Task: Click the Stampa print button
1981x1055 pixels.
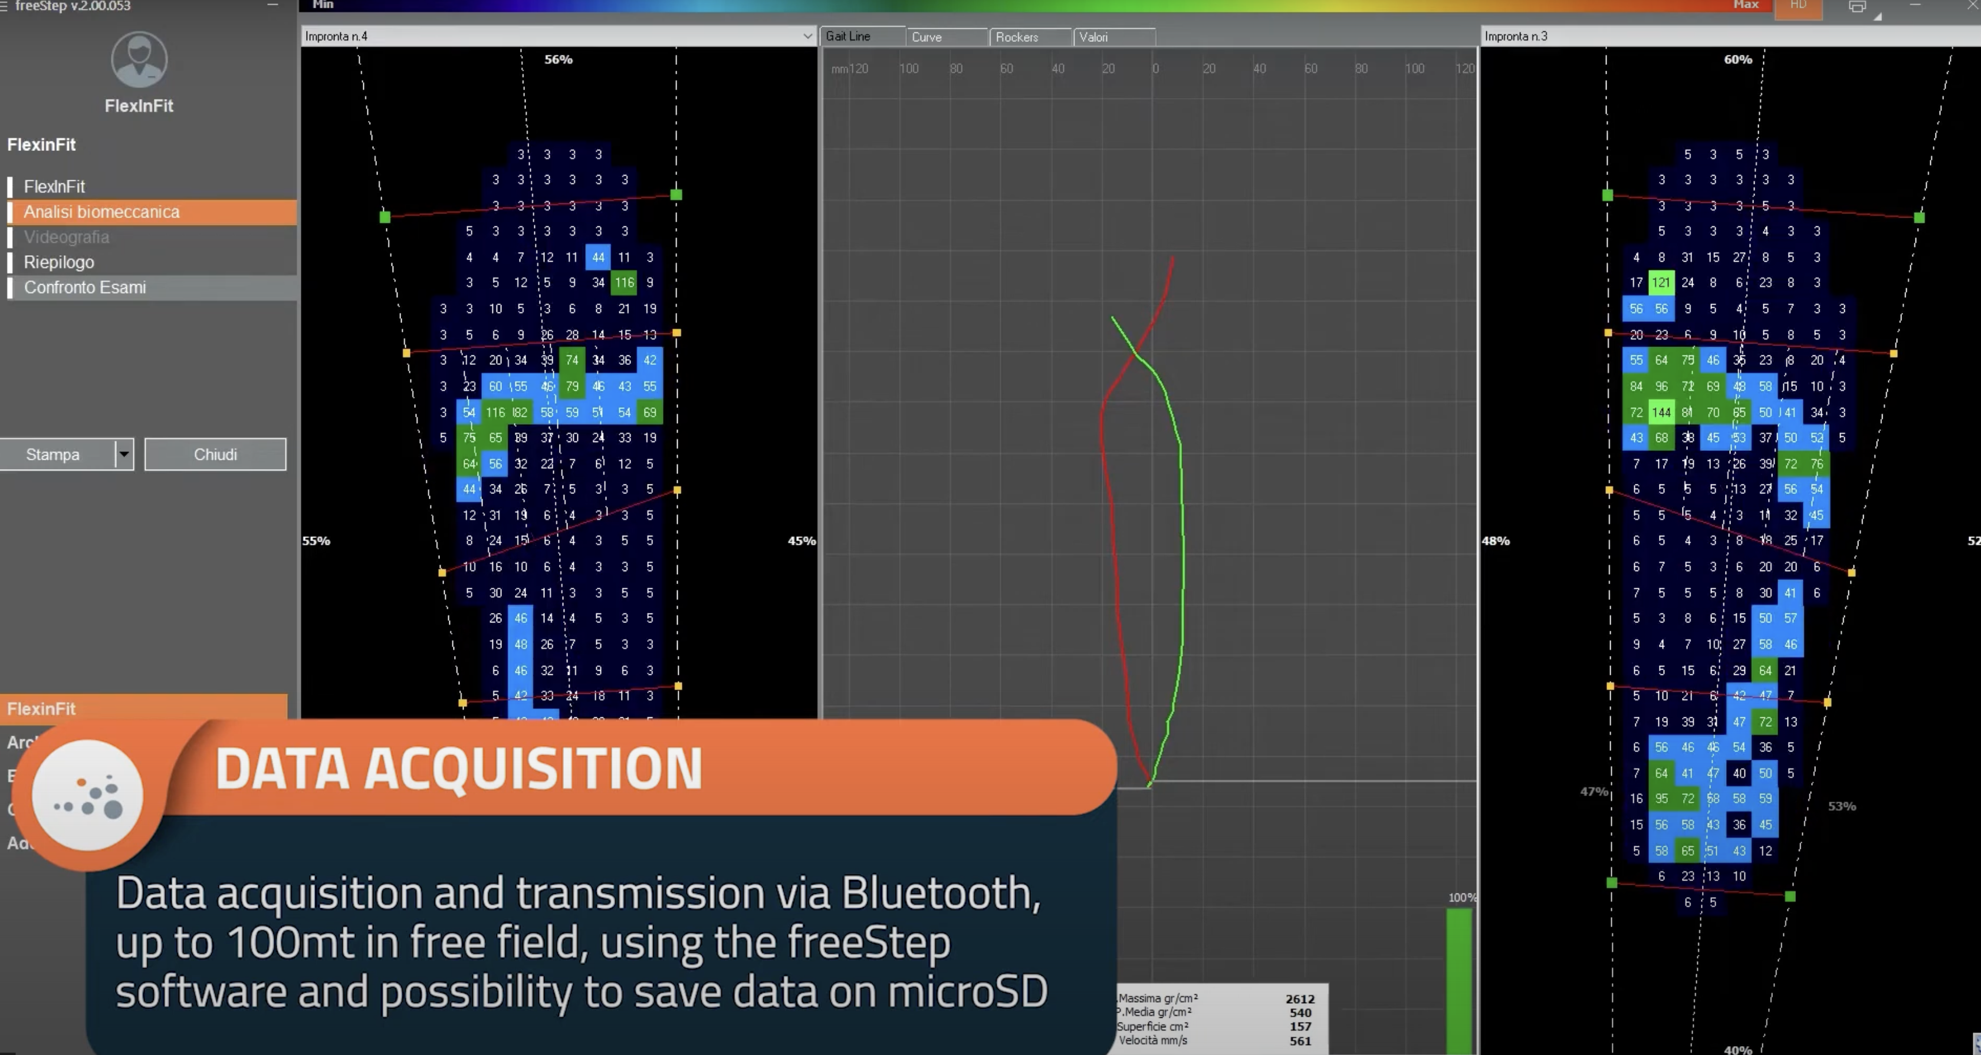Action: tap(54, 454)
